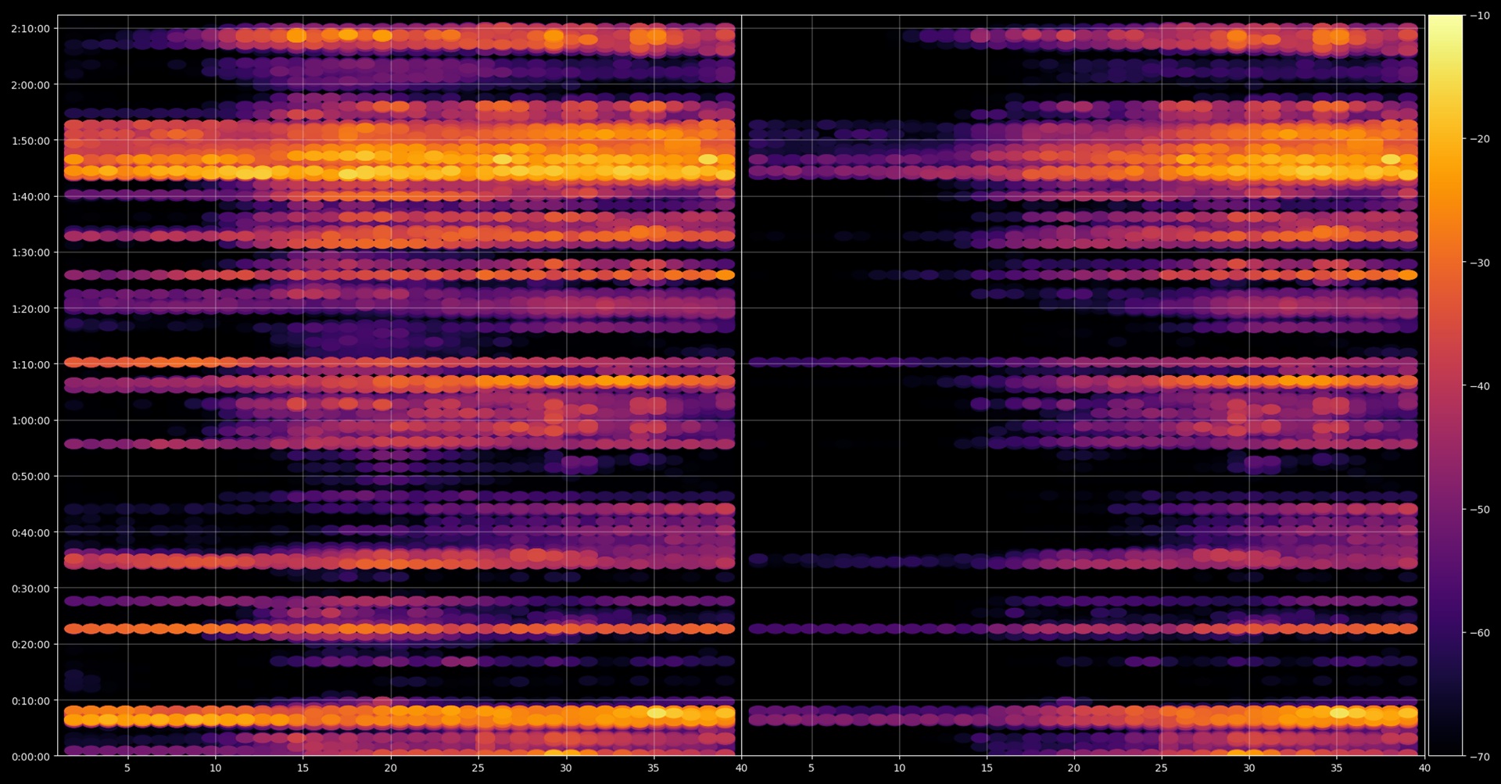Click the 2:10:00 y-axis time label

(30, 29)
